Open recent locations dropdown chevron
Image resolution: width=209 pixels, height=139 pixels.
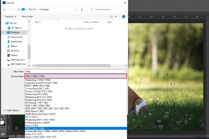pos(15,10)
